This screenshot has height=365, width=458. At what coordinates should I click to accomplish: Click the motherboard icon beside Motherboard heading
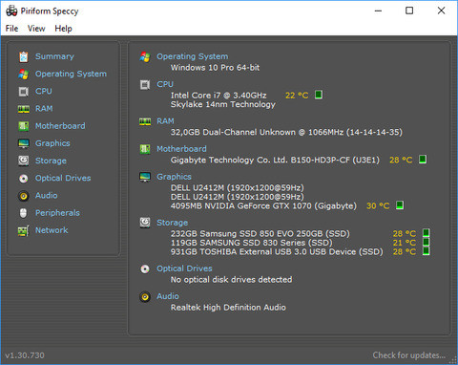point(145,149)
